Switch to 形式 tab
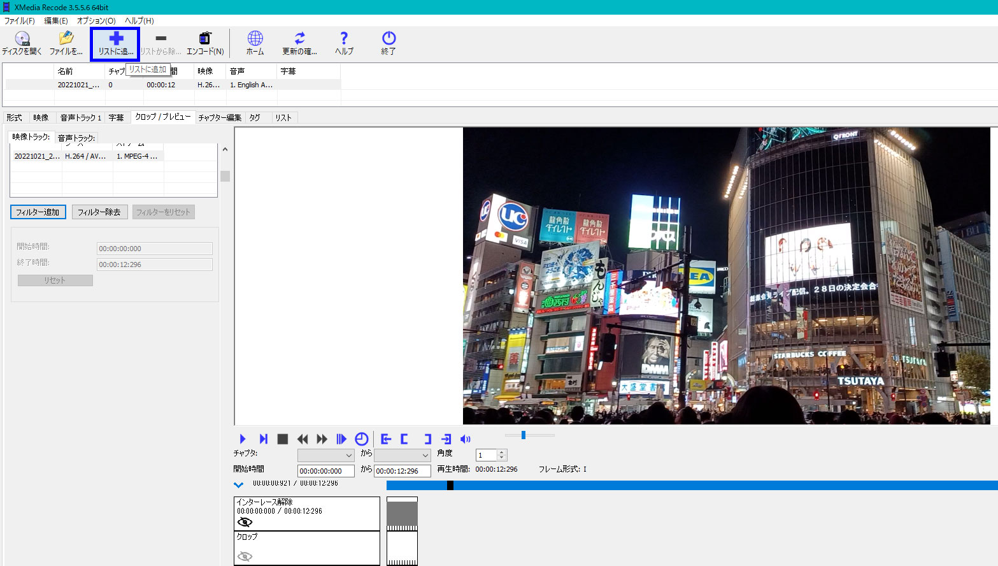 (15, 117)
